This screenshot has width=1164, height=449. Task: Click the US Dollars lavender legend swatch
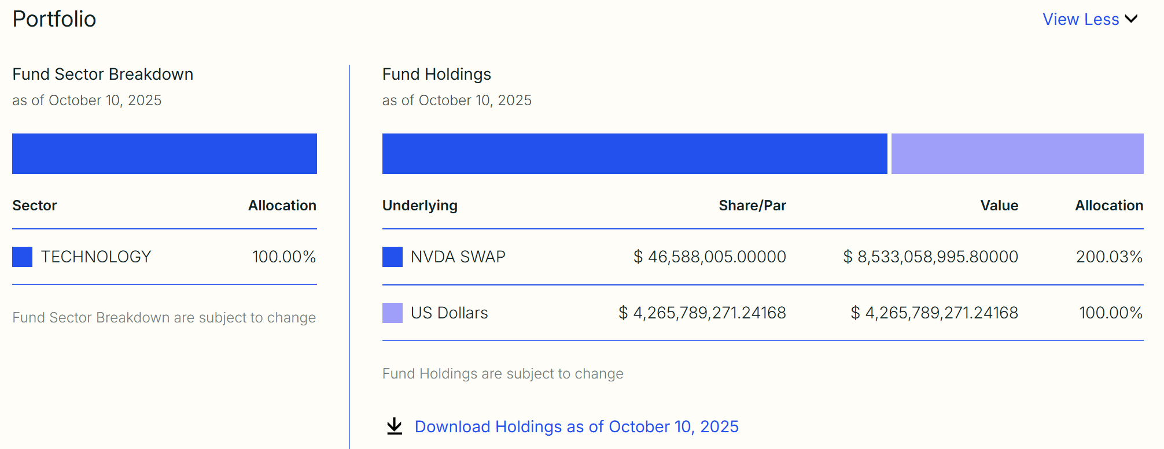(x=392, y=313)
